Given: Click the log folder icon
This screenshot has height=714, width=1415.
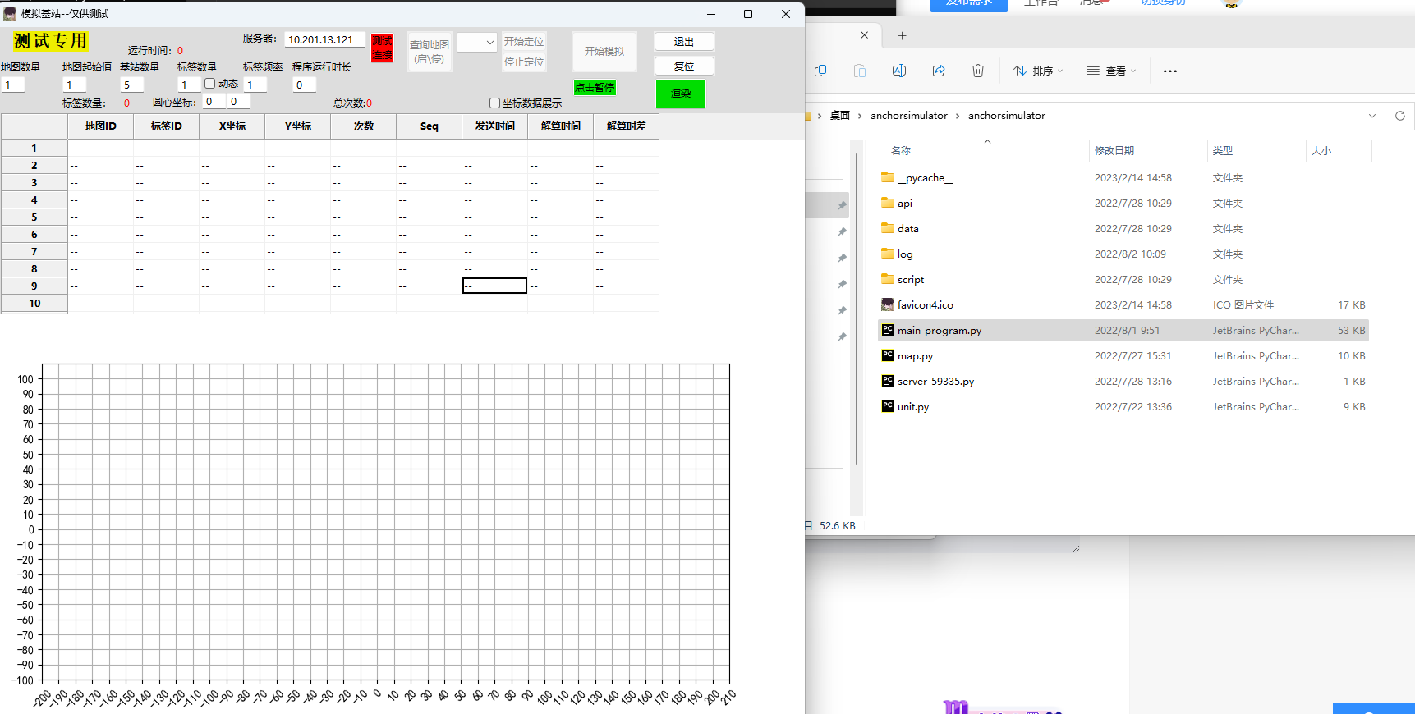Looking at the screenshot, I should coord(887,254).
